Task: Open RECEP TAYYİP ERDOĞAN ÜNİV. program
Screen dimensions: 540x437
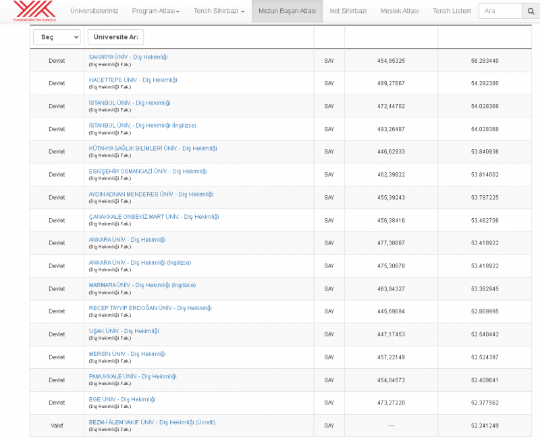Action: click(150, 308)
